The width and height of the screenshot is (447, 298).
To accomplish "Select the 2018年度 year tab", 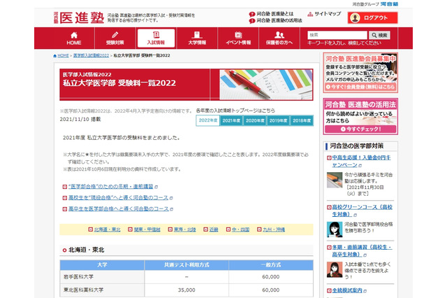I will pos(302,120).
